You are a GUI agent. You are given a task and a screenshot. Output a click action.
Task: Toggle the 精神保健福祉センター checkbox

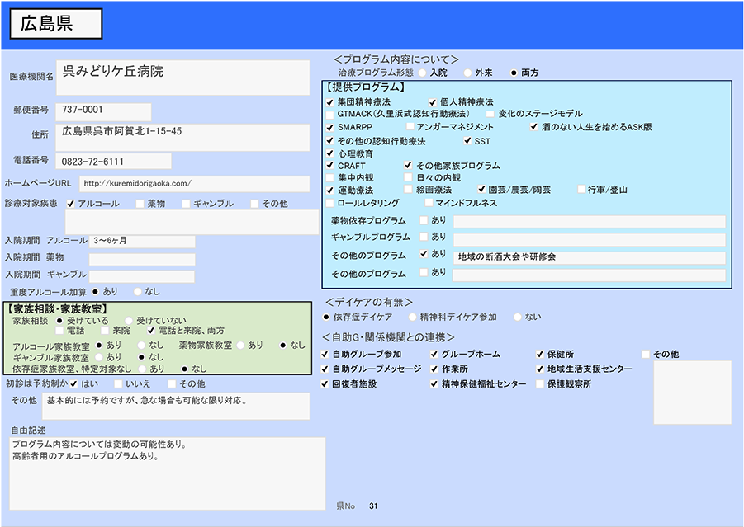point(434,384)
